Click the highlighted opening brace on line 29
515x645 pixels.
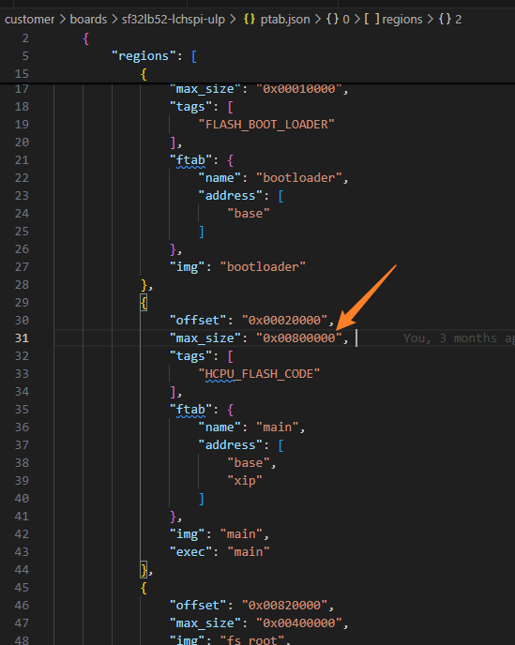click(144, 303)
